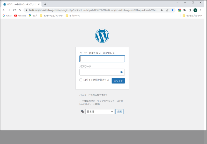Open その他のブックマーク folder

pos(192,15)
